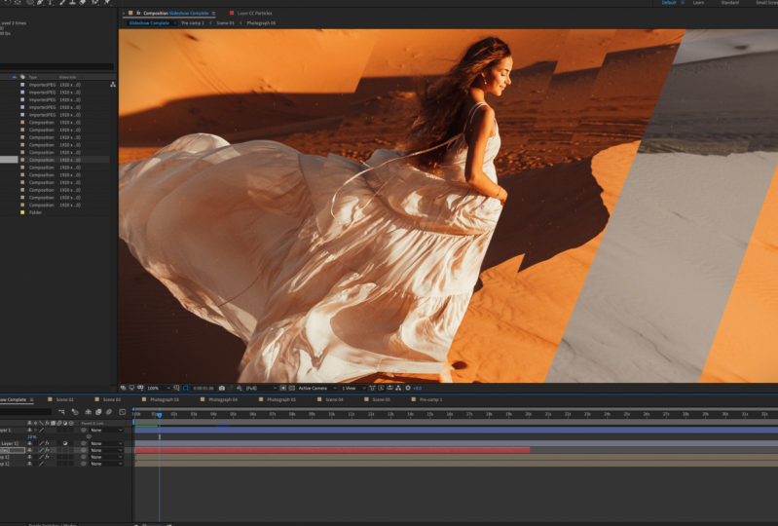Open the Graph Editor icon
Screen dimensions: 778x526
pyautogui.click(x=122, y=412)
